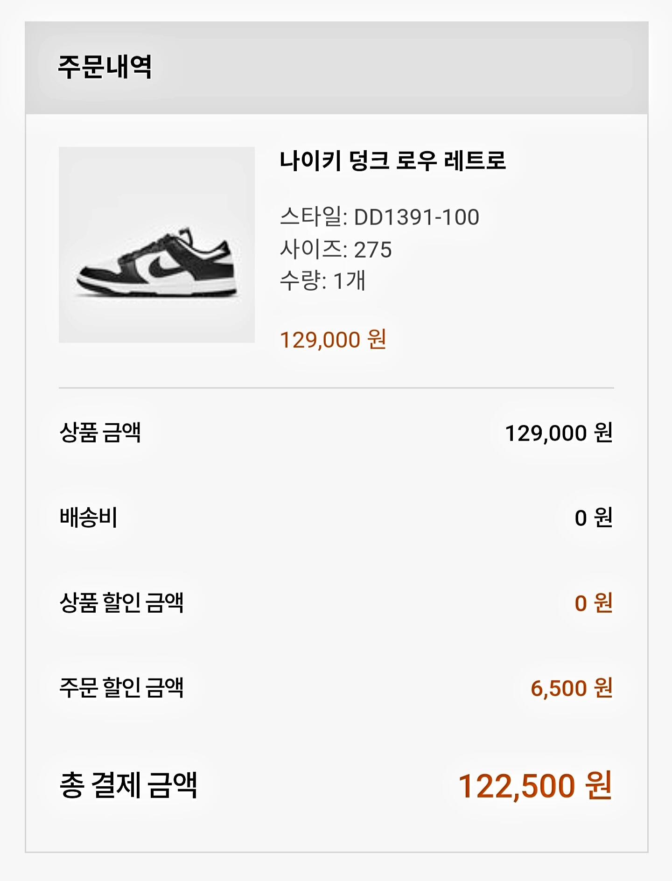Select the 6,500 원 order discount value
Viewport: 672px width, 881px height.
571,688
